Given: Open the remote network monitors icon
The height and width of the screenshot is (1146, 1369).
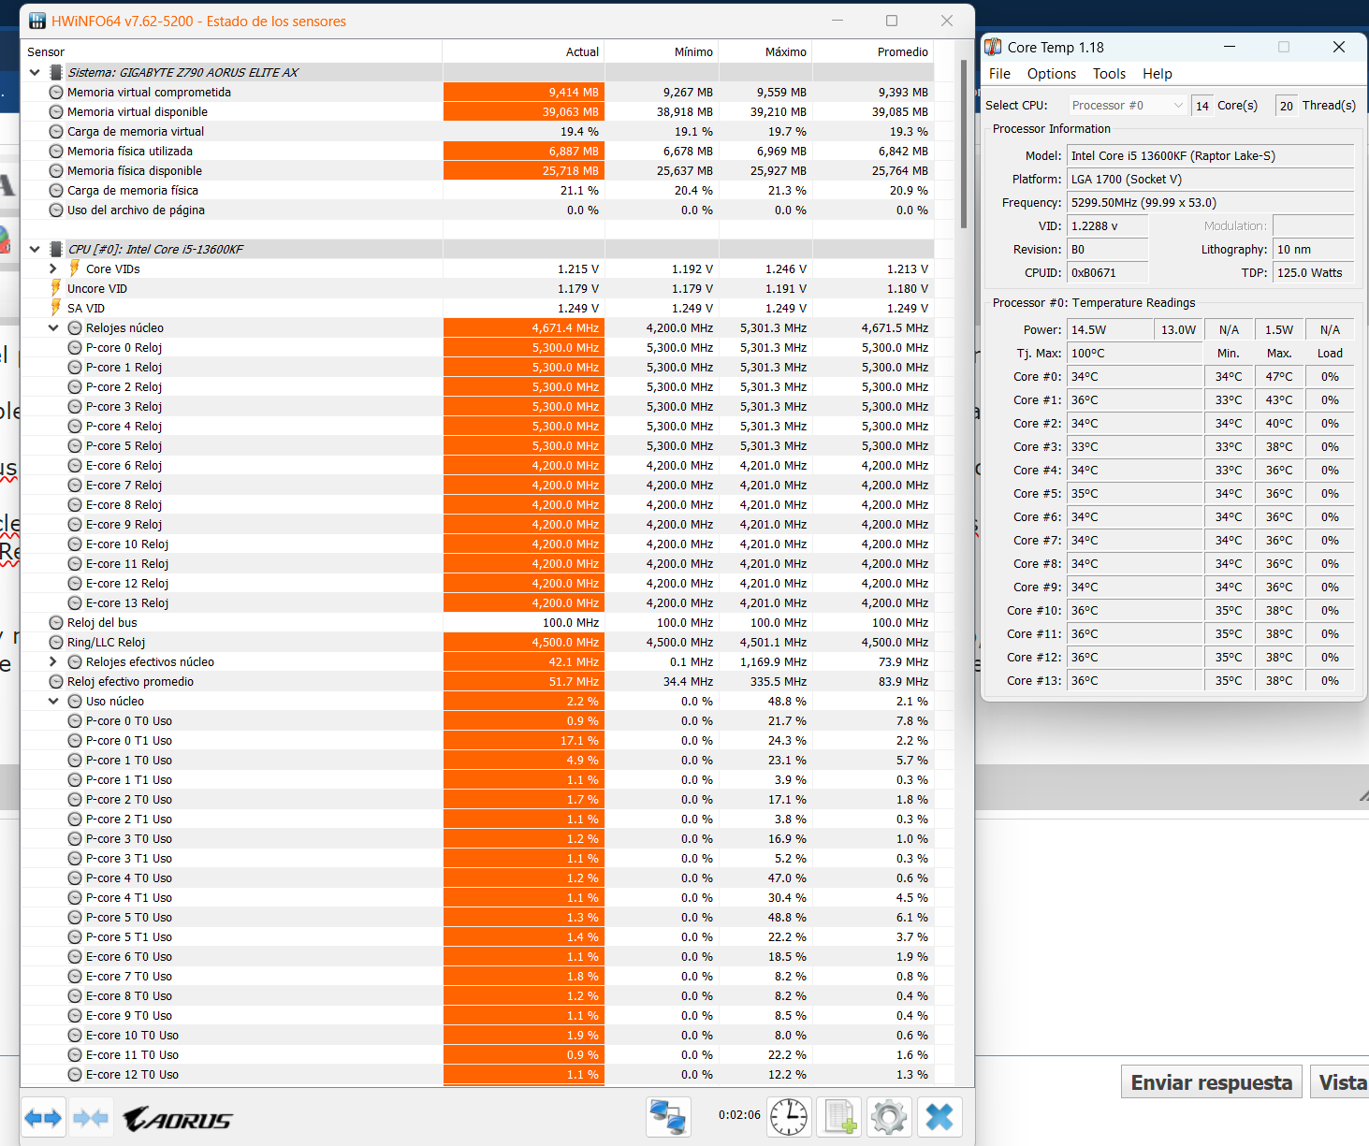Looking at the screenshot, I should [x=668, y=1117].
